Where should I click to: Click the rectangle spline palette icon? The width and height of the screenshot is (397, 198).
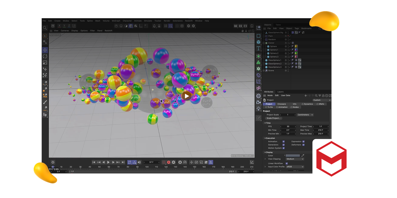coord(259,36)
